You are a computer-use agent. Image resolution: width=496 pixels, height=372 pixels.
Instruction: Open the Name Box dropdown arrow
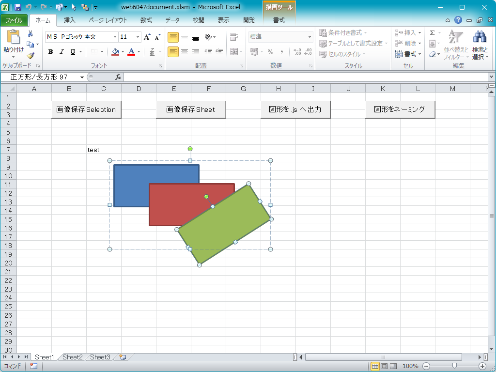[82, 77]
